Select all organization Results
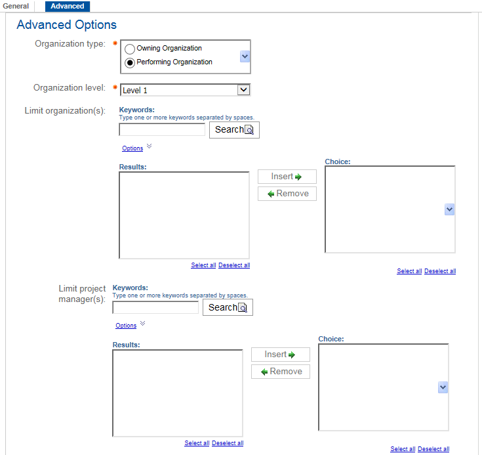Image resolution: width=482 pixels, height=455 pixels. coord(203,266)
